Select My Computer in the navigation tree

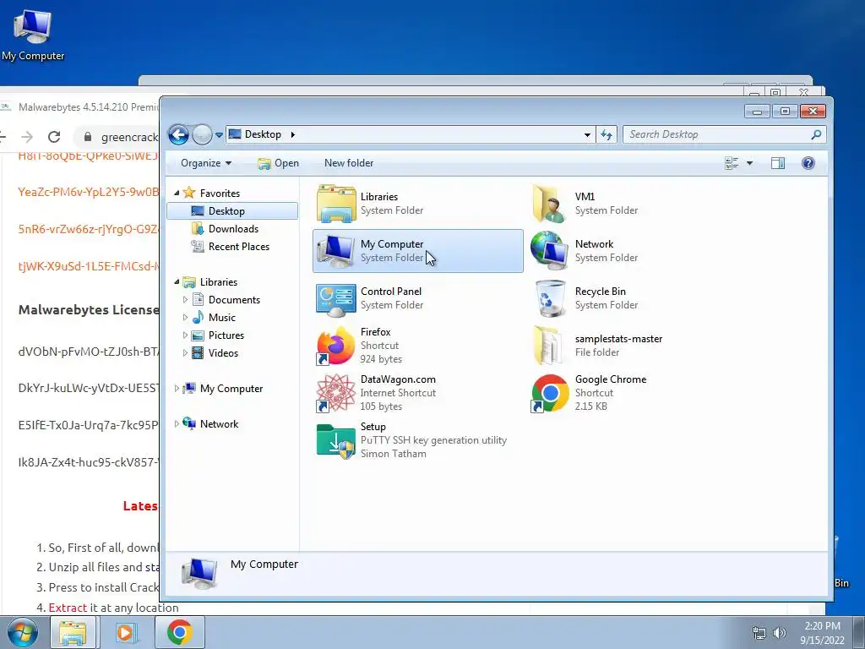[222, 389]
